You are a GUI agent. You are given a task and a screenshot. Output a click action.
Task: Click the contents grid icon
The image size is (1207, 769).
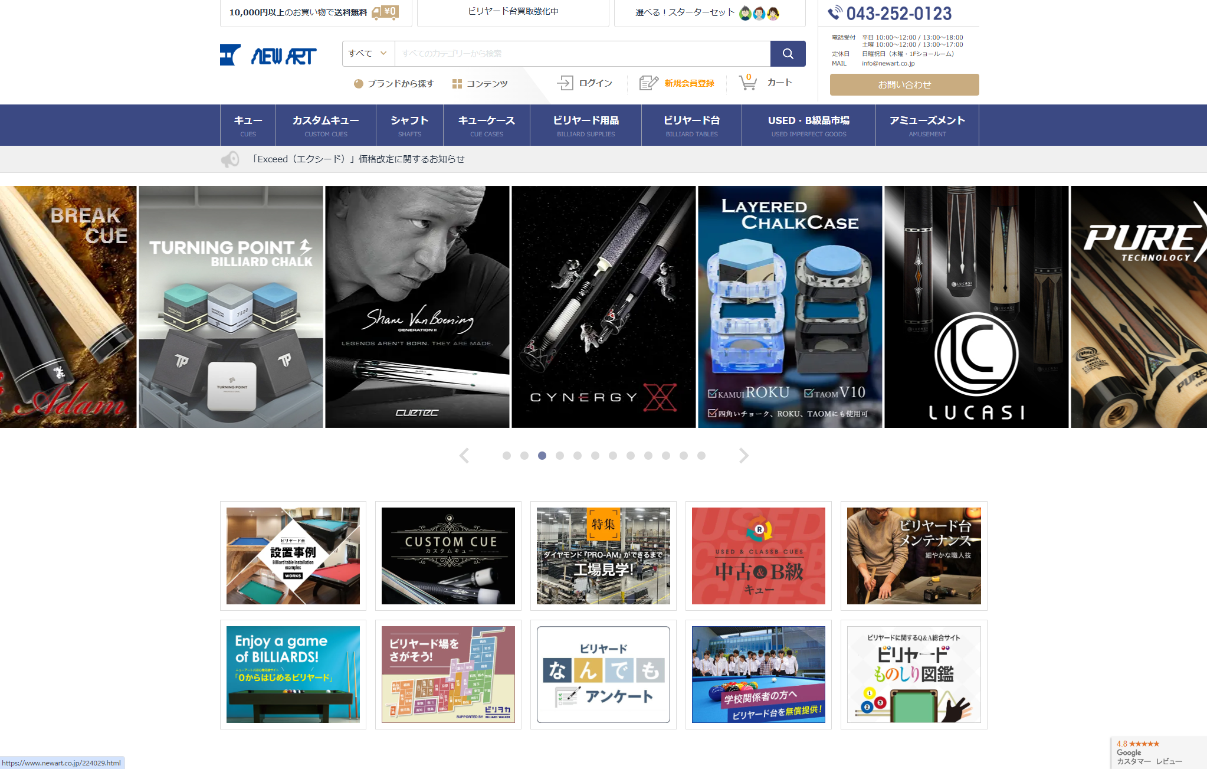pos(457,84)
